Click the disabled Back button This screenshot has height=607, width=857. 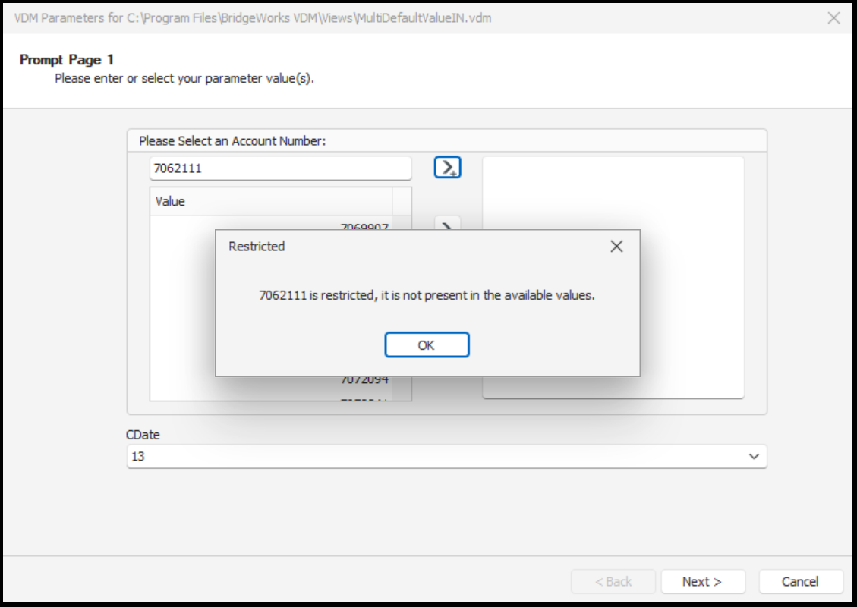coord(614,581)
